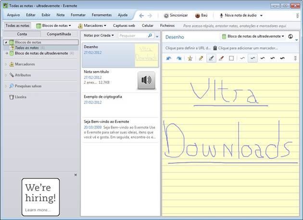Image resolution: width=303 pixels, height=220 pixels.
Task: Edit the Desenho note title
Action: (x=175, y=37)
